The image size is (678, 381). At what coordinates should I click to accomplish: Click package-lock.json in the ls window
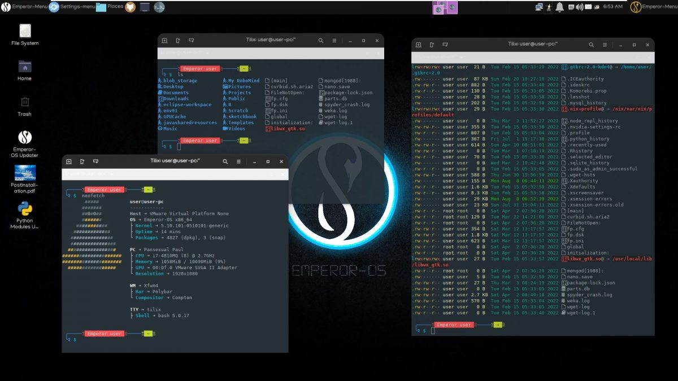pos(349,93)
